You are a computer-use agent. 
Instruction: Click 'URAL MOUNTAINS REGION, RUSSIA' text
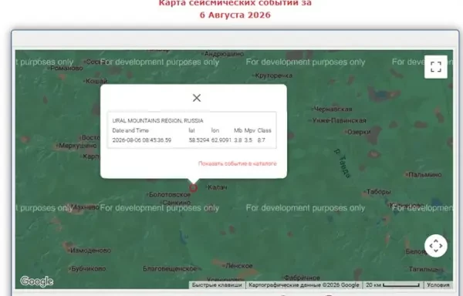pos(157,120)
